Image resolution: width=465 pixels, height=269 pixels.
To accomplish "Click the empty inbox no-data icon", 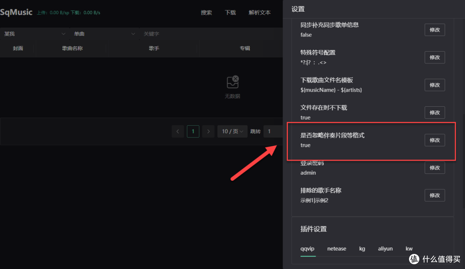I will [x=232, y=82].
